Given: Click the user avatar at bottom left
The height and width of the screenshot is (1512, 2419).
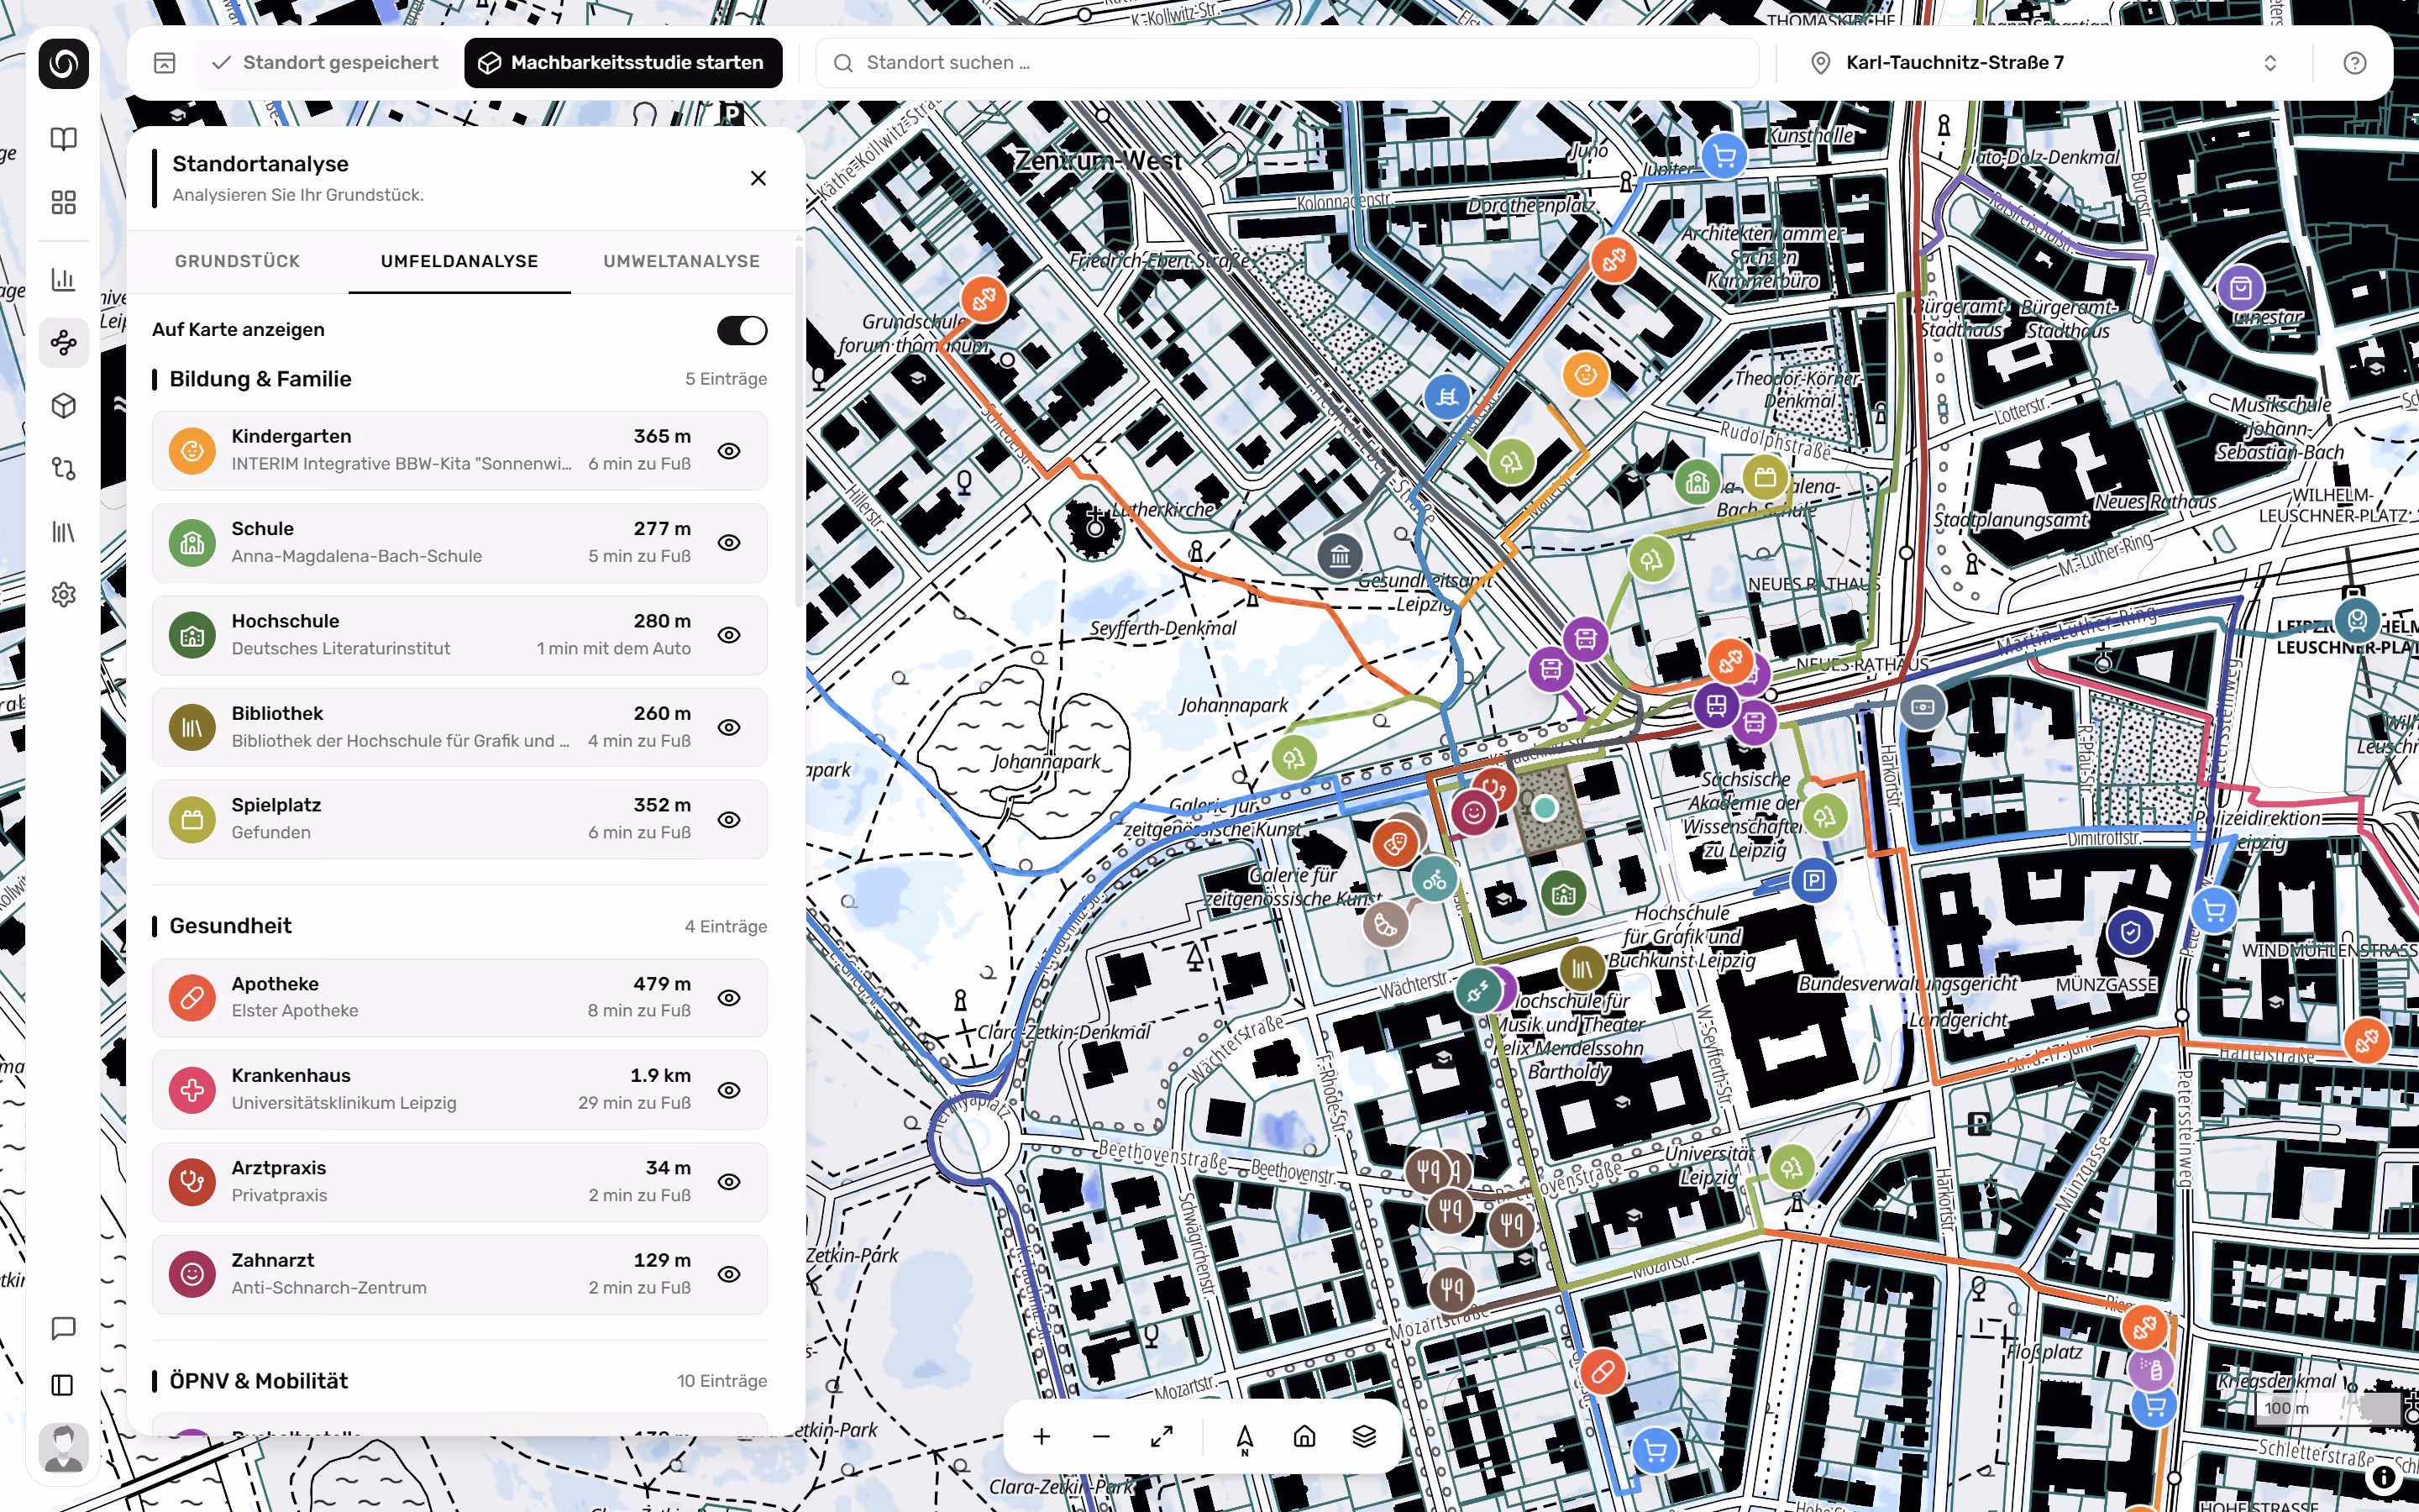Looking at the screenshot, I should 63,1448.
